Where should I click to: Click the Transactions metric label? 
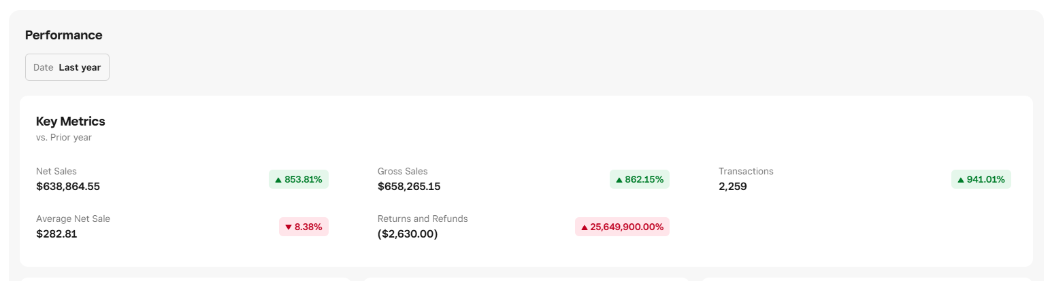[x=746, y=171]
